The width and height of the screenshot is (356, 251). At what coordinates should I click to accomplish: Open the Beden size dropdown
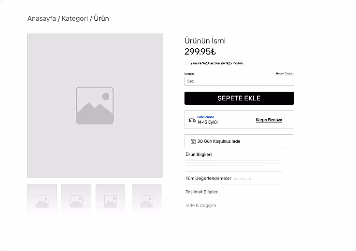239,81
